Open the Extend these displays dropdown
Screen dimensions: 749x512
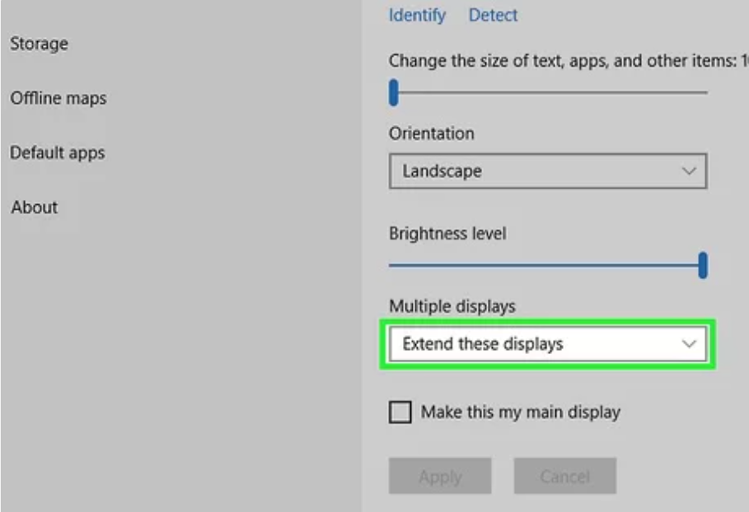point(548,343)
